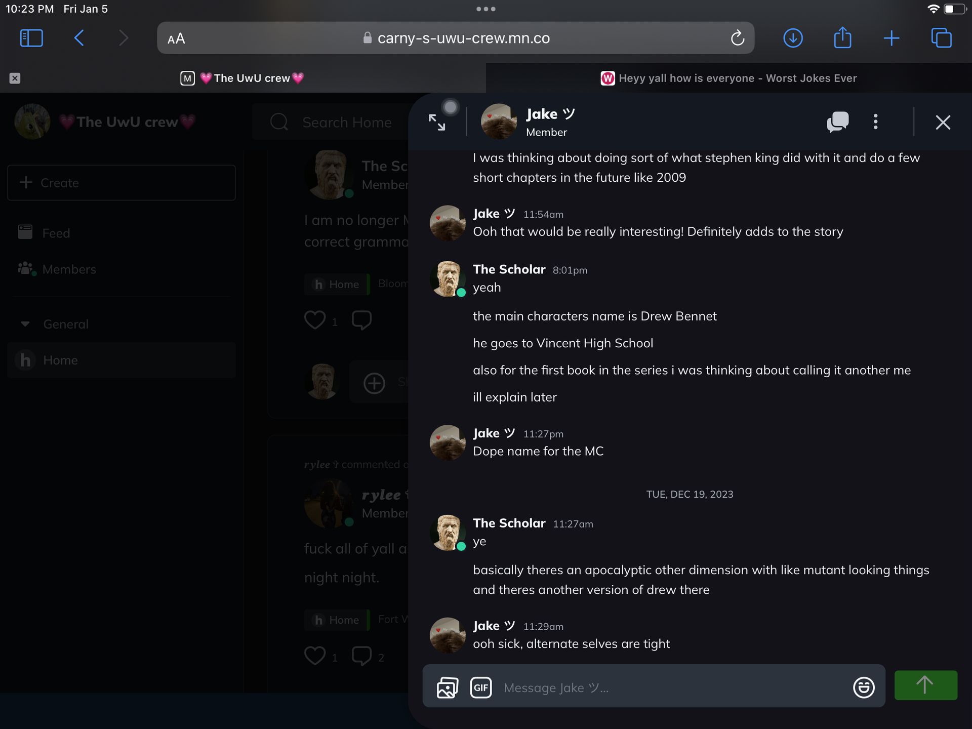The height and width of the screenshot is (729, 972).
Task: Show Safari tab overview
Action: tap(941, 38)
